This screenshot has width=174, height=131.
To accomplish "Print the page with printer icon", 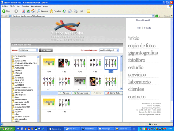I will pos(76,11).
